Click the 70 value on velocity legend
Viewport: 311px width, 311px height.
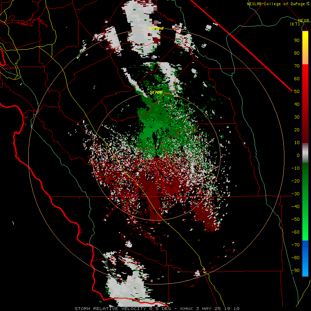point(297,66)
